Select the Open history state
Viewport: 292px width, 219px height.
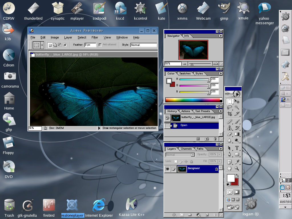coord(191,125)
